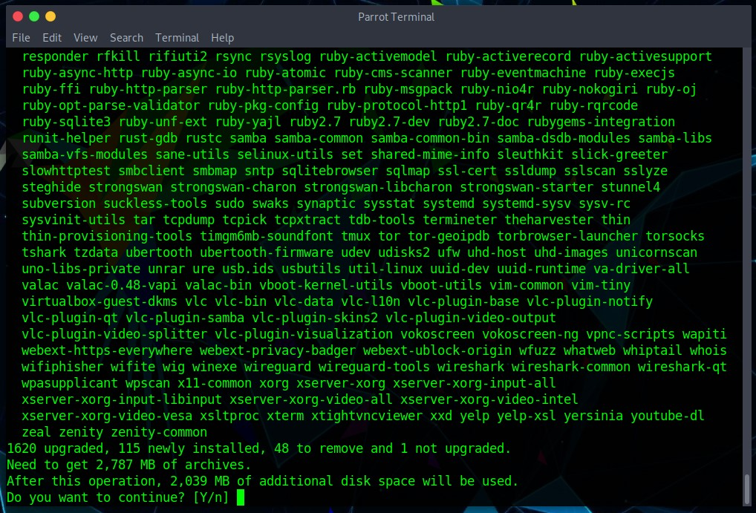Click the 'responder' package name
The image size is (756, 513).
[x=55, y=56]
